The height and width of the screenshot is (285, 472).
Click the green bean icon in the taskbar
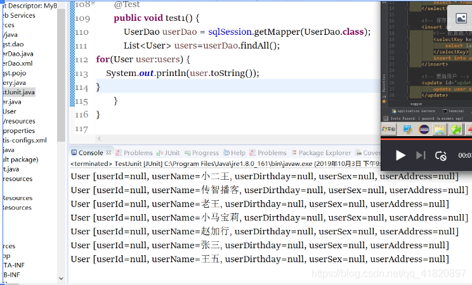pyautogui.click(x=456, y=130)
